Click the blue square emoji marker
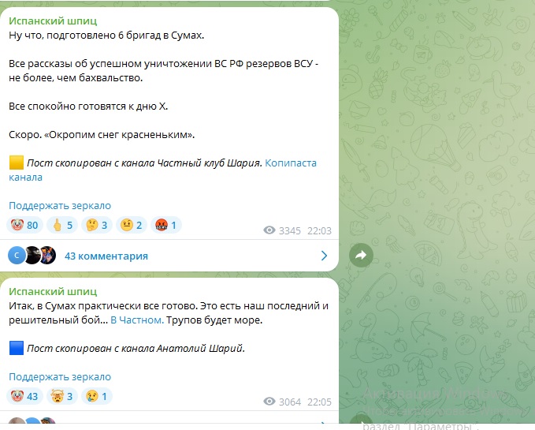Viewport: 535px width, 430px height. (x=17, y=348)
